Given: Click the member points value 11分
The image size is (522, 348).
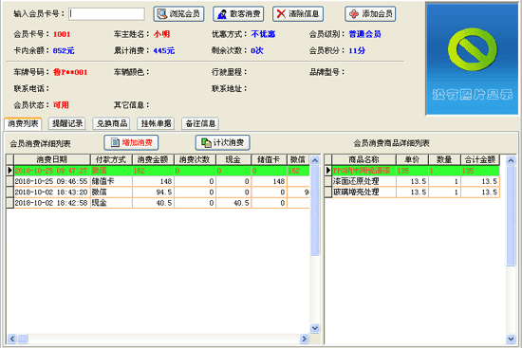Looking at the screenshot, I should 357,50.
